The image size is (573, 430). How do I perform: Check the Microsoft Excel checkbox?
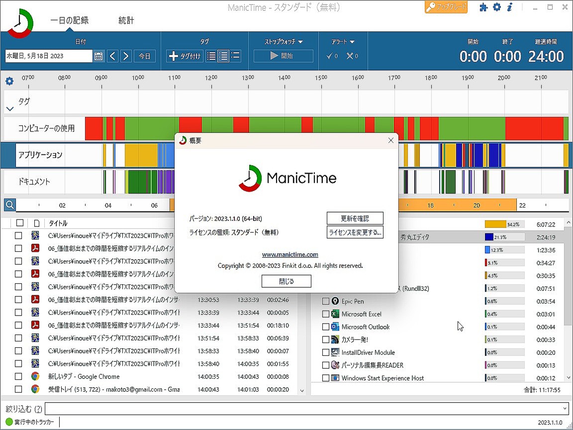tap(326, 314)
